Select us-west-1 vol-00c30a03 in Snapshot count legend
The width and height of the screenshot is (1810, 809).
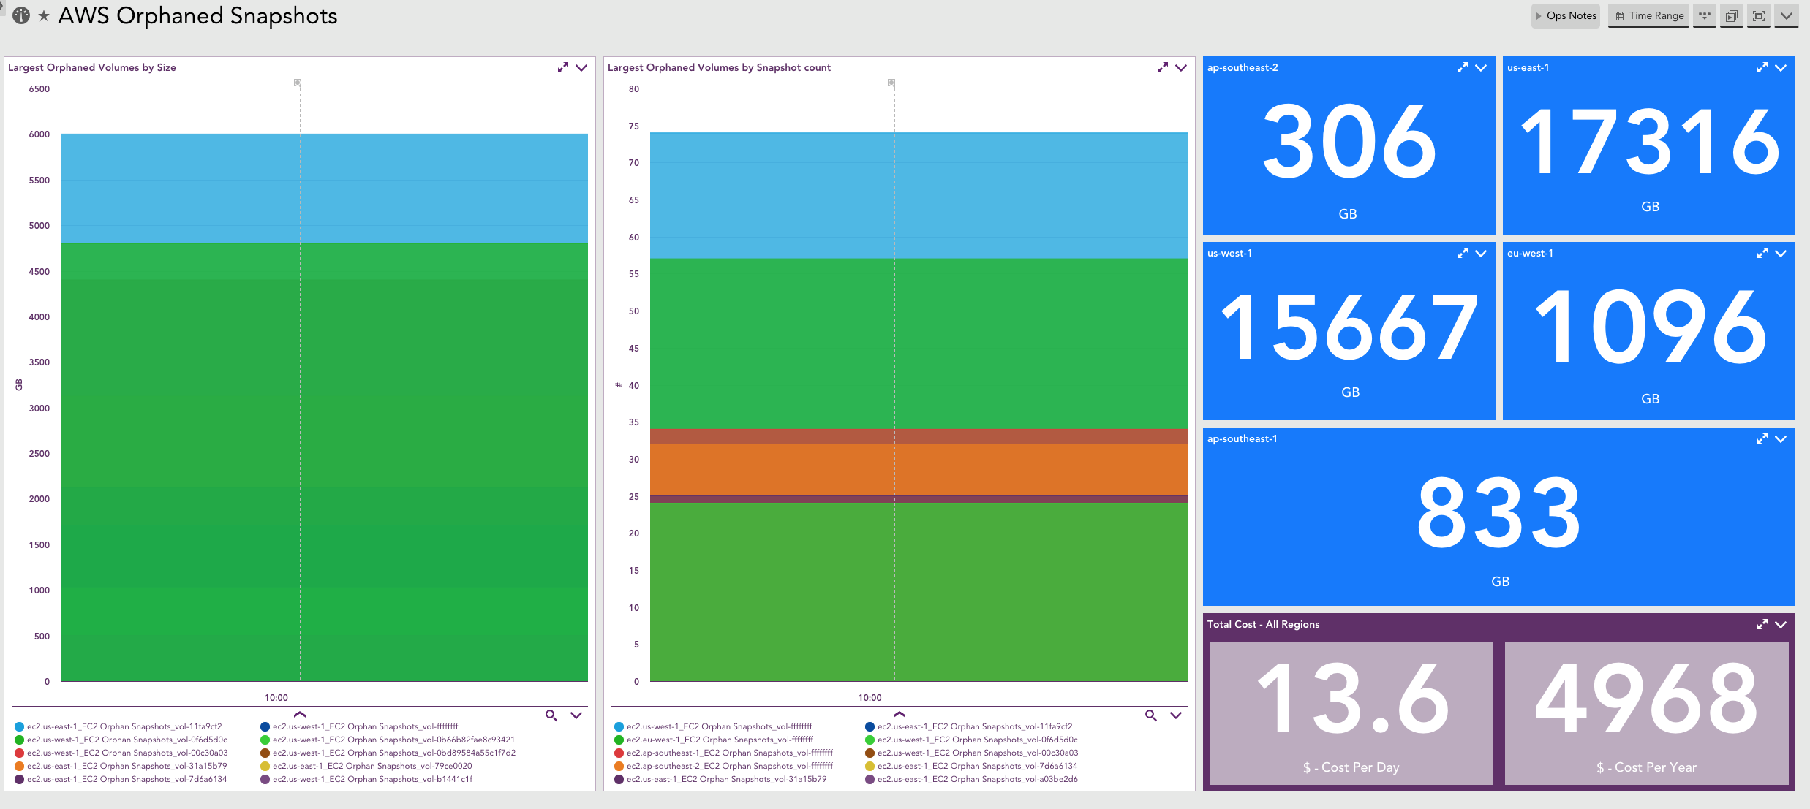click(971, 753)
